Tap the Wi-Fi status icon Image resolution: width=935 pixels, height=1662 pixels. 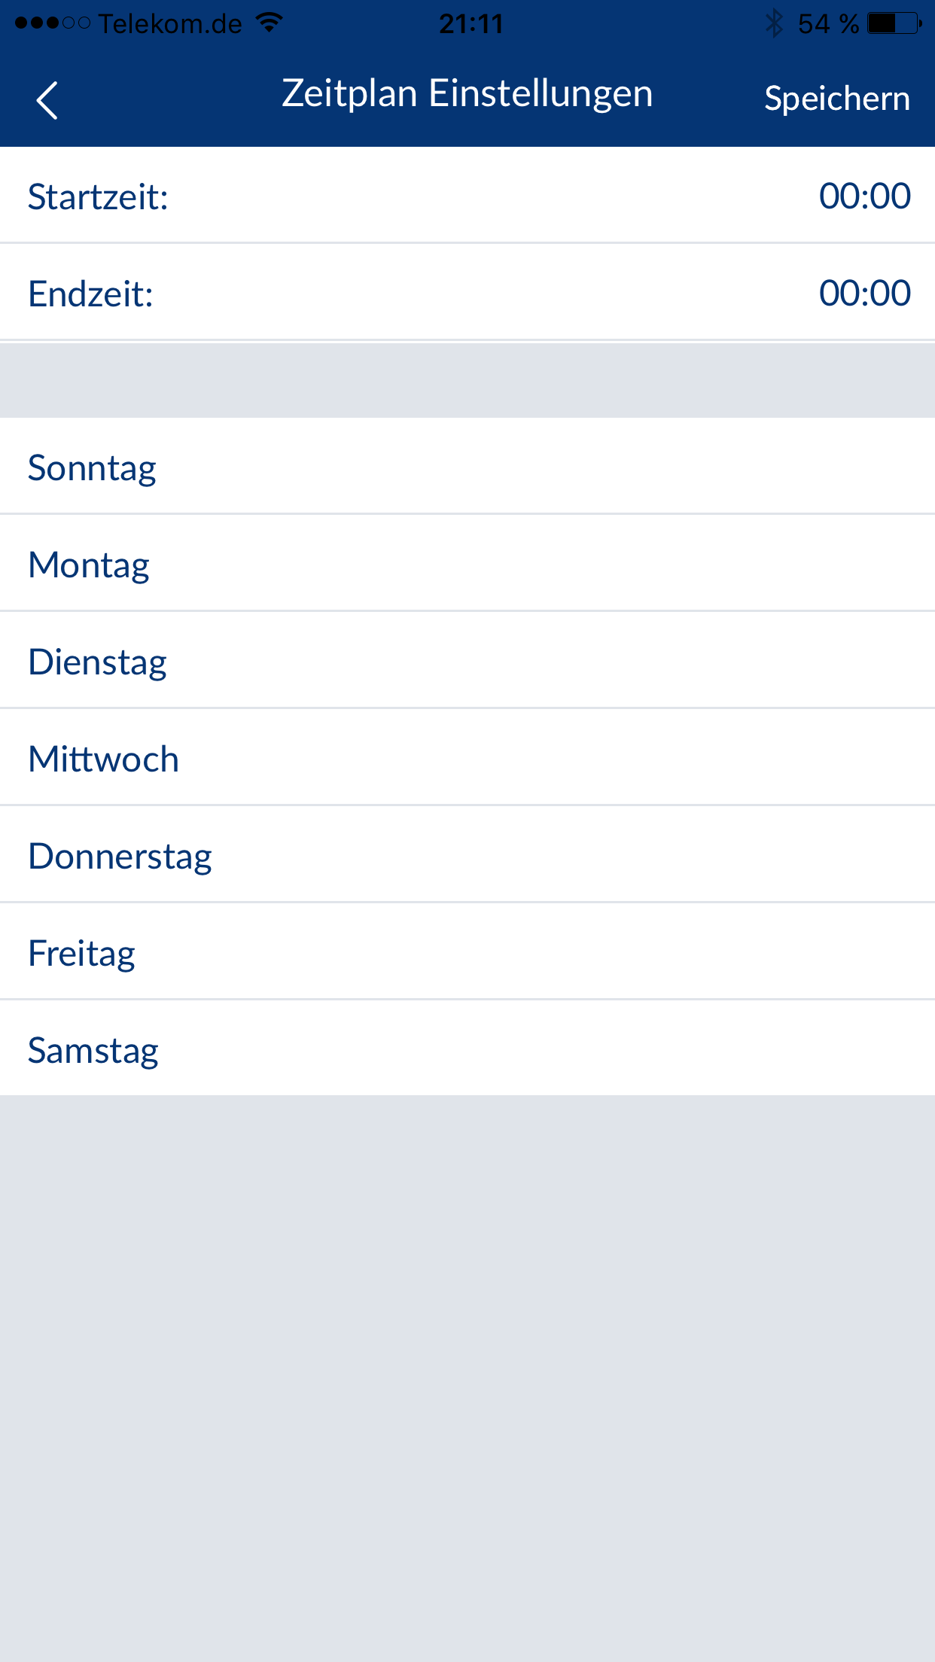[269, 23]
